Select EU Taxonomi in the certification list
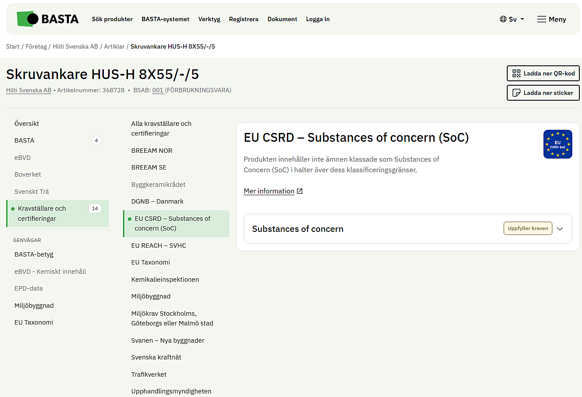The height and width of the screenshot is (397, 582). click(x=176, y=262)
